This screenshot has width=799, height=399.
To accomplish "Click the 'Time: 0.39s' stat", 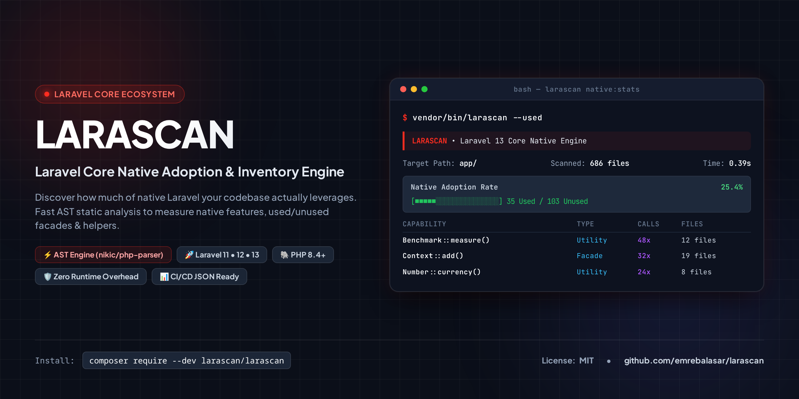I will [x=727, y=163].
